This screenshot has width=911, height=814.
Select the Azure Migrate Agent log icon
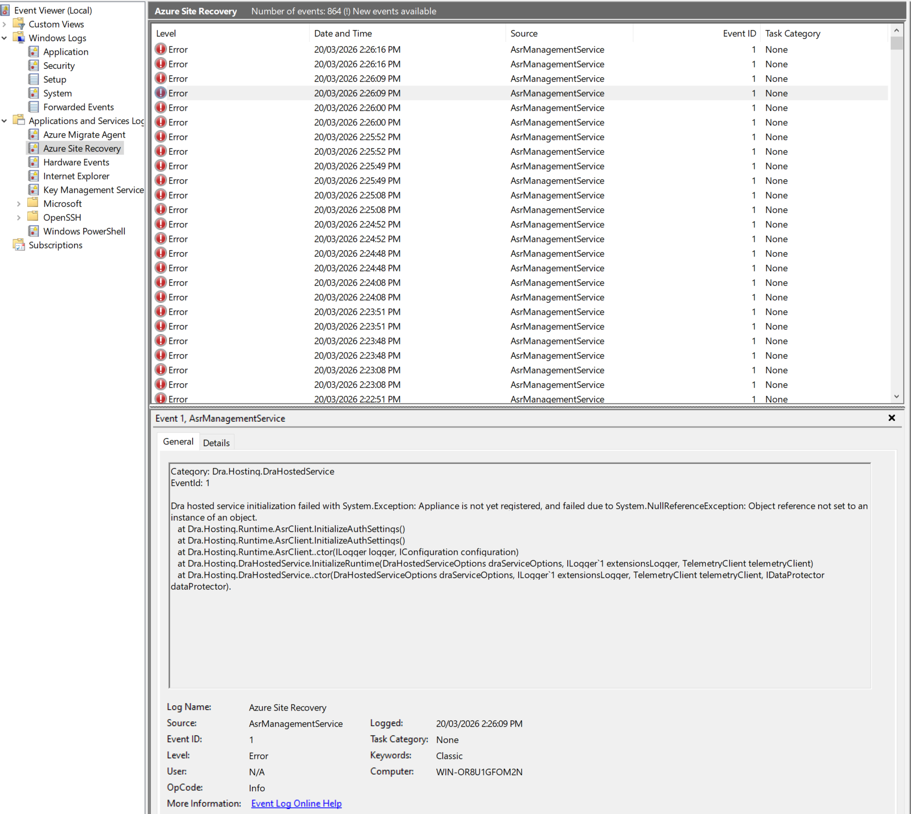tap(34, 134)
